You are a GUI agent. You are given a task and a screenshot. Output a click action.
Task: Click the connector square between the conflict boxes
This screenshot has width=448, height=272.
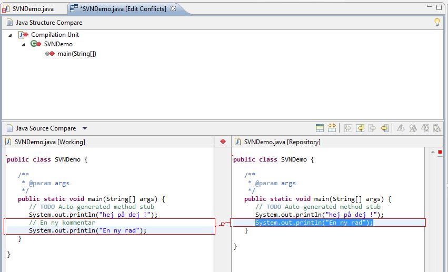pyautogui.click(x=223, y=224)
